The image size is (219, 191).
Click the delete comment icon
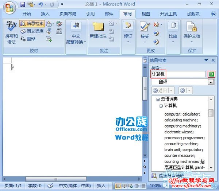pyautogui.click(x=112, y=24)
